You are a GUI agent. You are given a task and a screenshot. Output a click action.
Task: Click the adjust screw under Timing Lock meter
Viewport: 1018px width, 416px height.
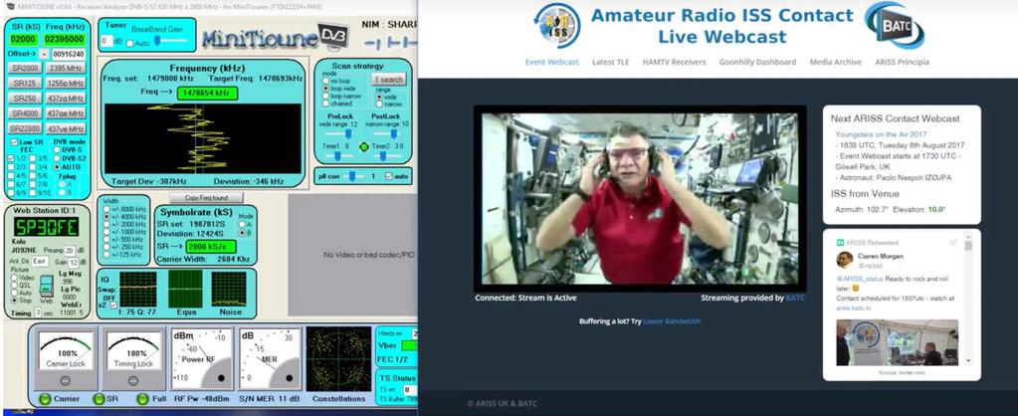tap(133, 381)
